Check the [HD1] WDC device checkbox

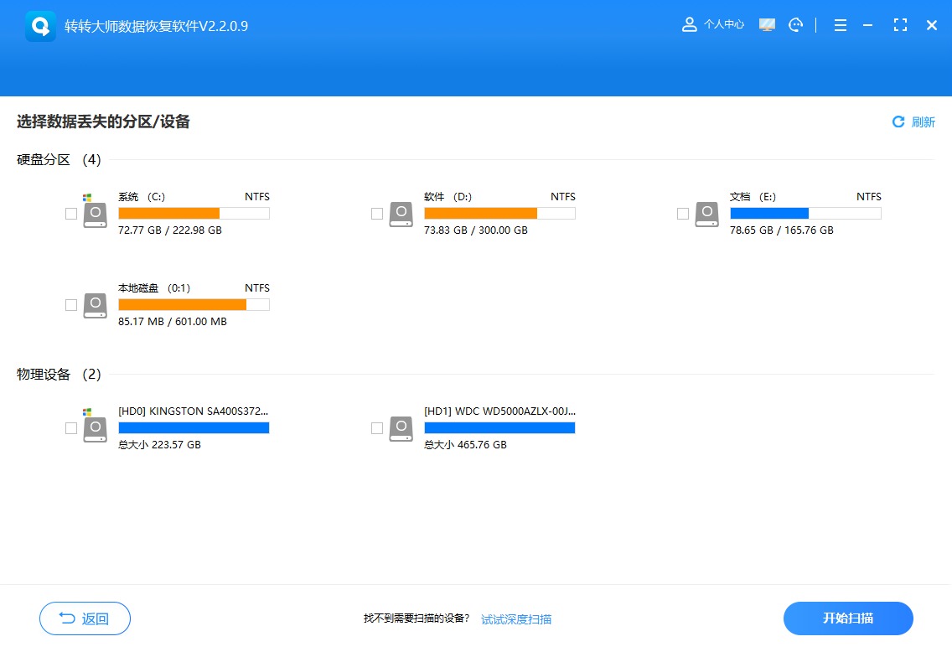pos(377,427)
